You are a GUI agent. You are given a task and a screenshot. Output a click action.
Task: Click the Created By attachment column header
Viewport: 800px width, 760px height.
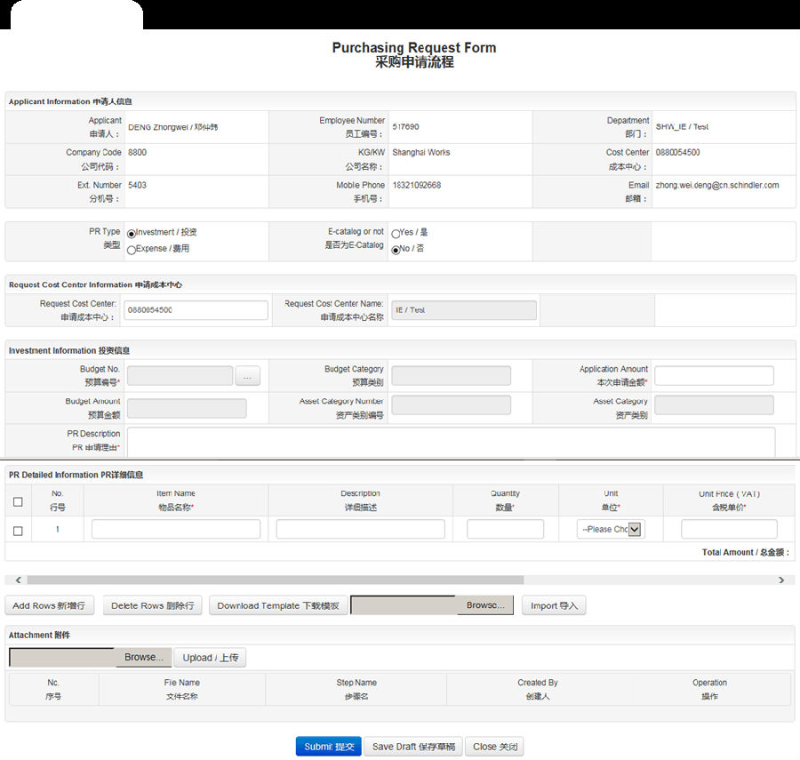(x=538, y=689)
